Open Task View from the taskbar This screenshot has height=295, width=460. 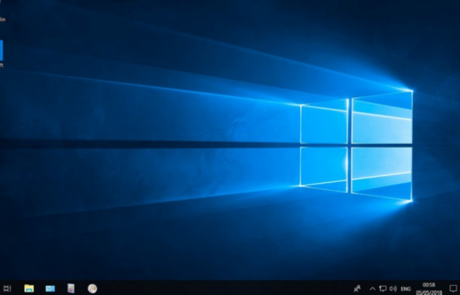tap(7, 288)
